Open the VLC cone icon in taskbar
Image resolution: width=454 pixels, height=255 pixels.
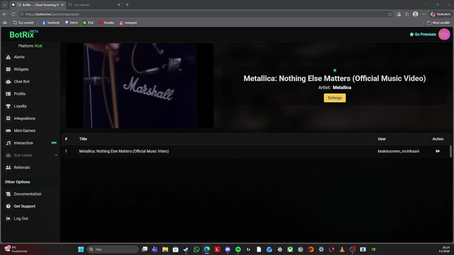coord(342,249)
